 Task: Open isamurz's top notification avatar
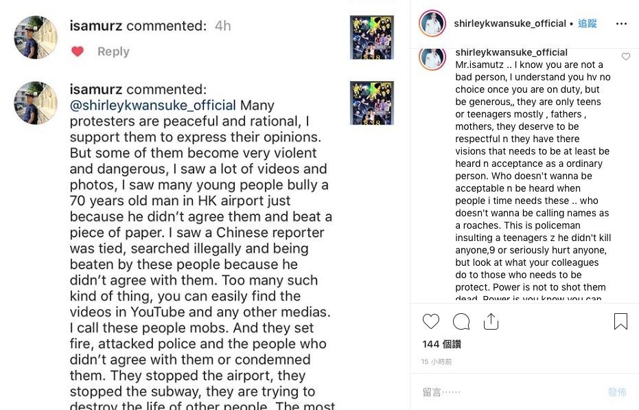pyautogui.click(x=36, y=37)
